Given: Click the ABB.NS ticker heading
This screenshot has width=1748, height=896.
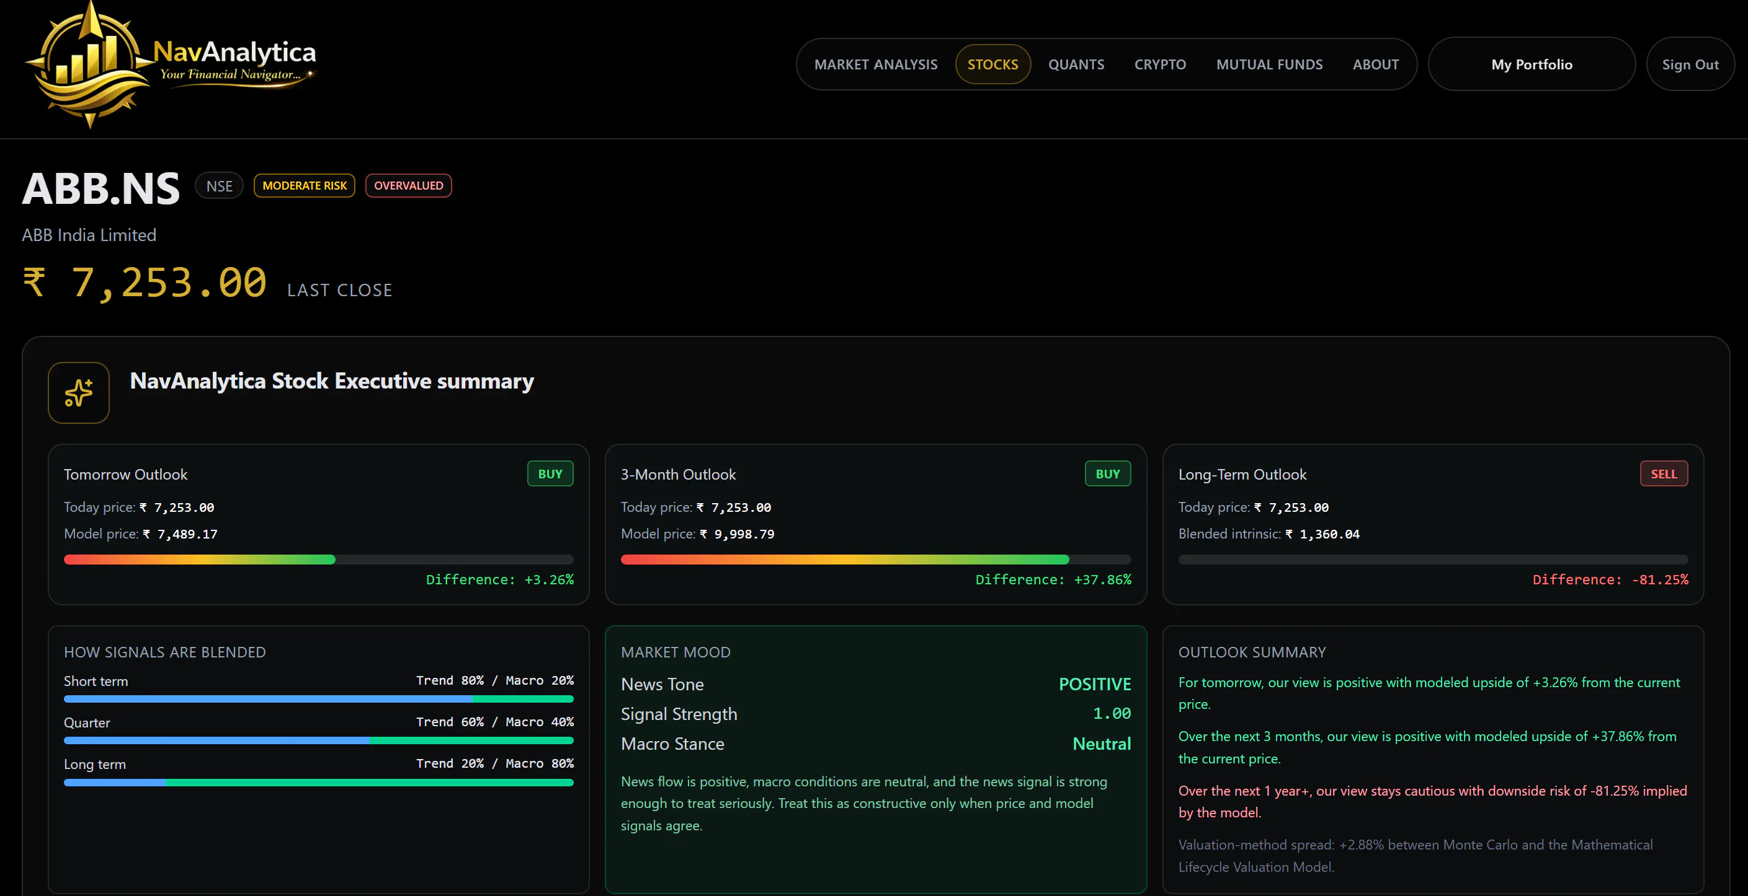Looking at the screenshot, I should tap(101, 188).
